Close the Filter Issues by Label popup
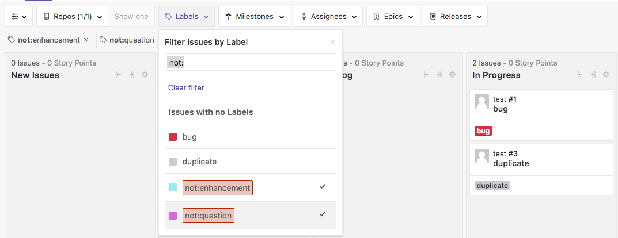The height and width of the screenshot is (238, 618). tap(332, 42)
